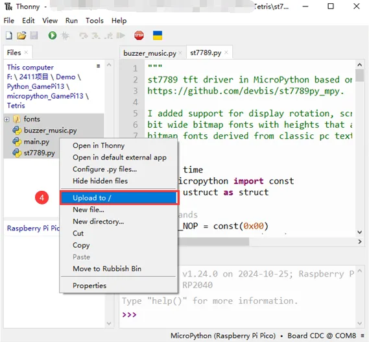This screenshot has width=369, height=342.
Task: Click the Step out toolbar icon
Action: [x=108, y=36]
